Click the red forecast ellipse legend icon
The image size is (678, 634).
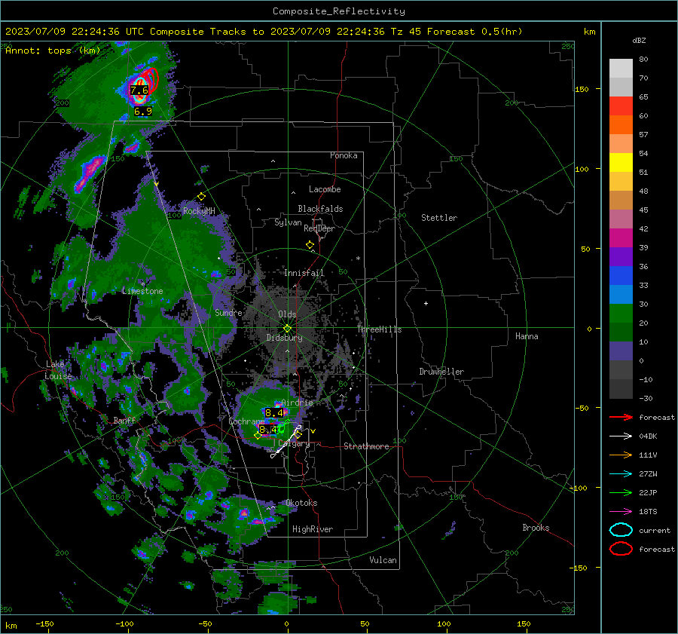(621, 549)
